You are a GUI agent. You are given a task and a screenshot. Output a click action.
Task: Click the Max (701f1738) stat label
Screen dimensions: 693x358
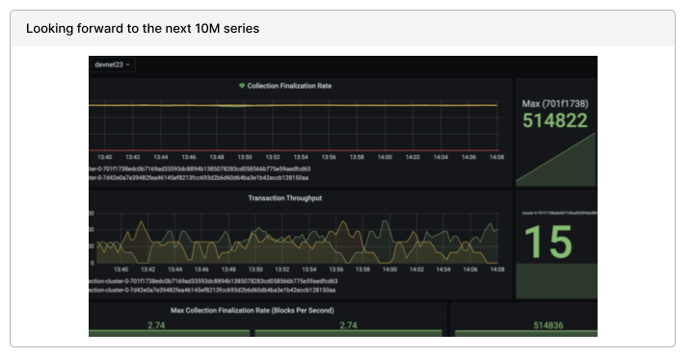[555, 104]
